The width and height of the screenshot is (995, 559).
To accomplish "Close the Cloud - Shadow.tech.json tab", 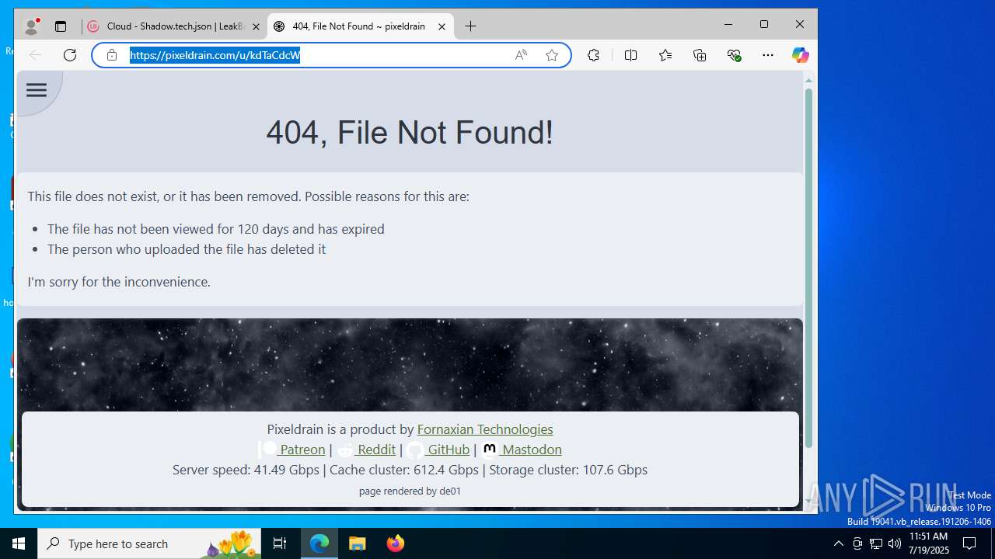I will click(256, 26).
